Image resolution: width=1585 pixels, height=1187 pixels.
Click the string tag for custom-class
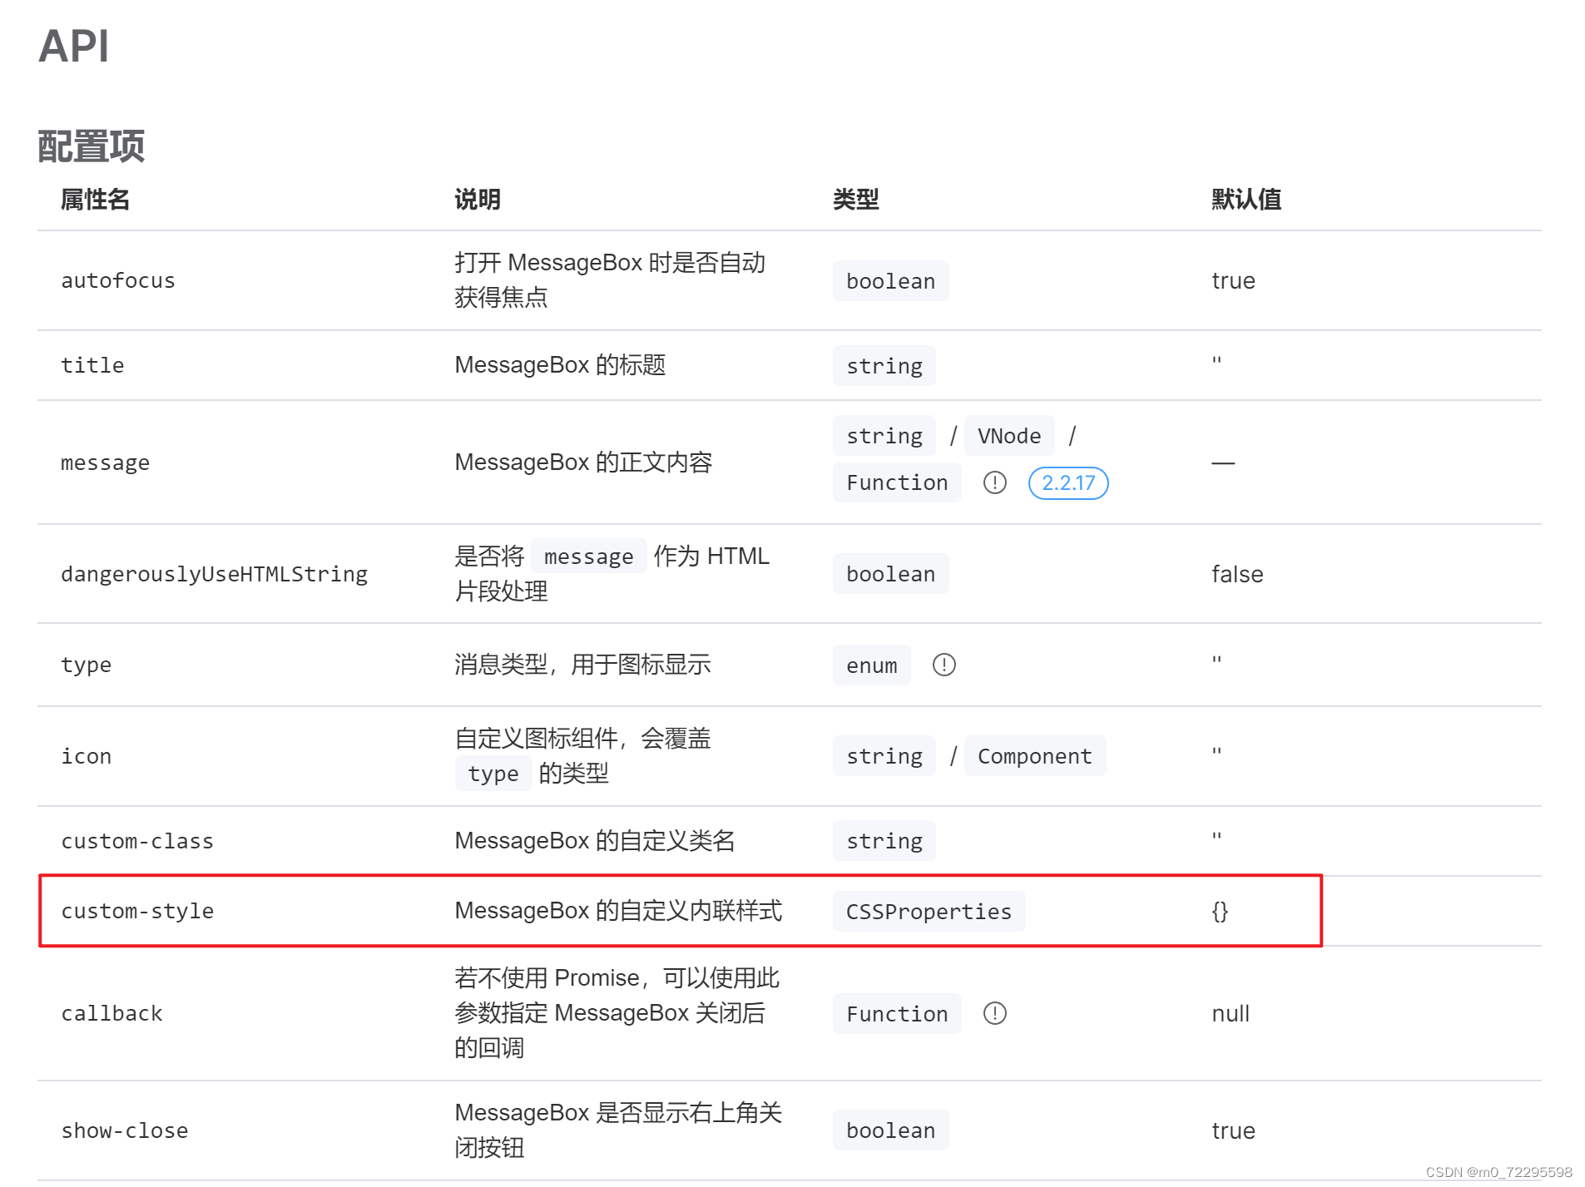tap(884, 840)
